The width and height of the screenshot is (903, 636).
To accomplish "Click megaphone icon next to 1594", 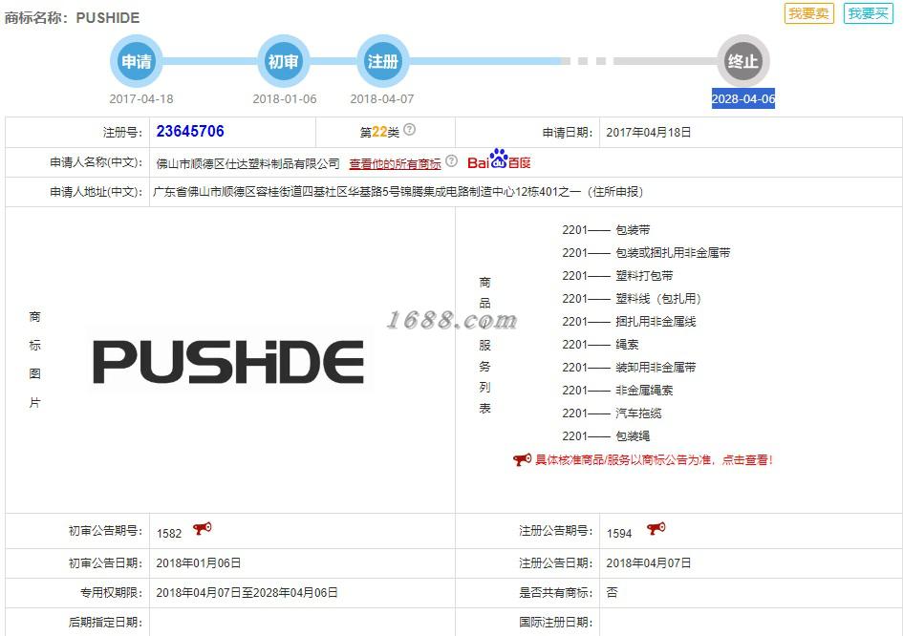I will [x=656, y=528].
